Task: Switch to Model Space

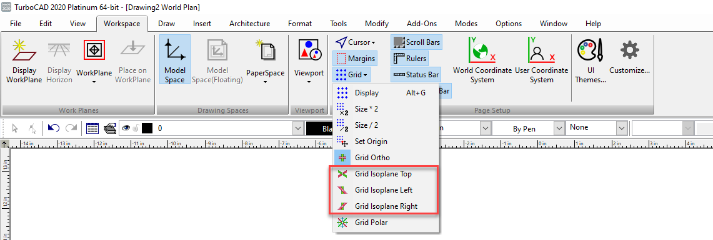Action: point(175,59)
